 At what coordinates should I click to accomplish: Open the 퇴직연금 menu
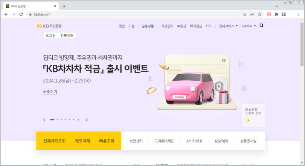pyautogui.click(x=196, y=26)
